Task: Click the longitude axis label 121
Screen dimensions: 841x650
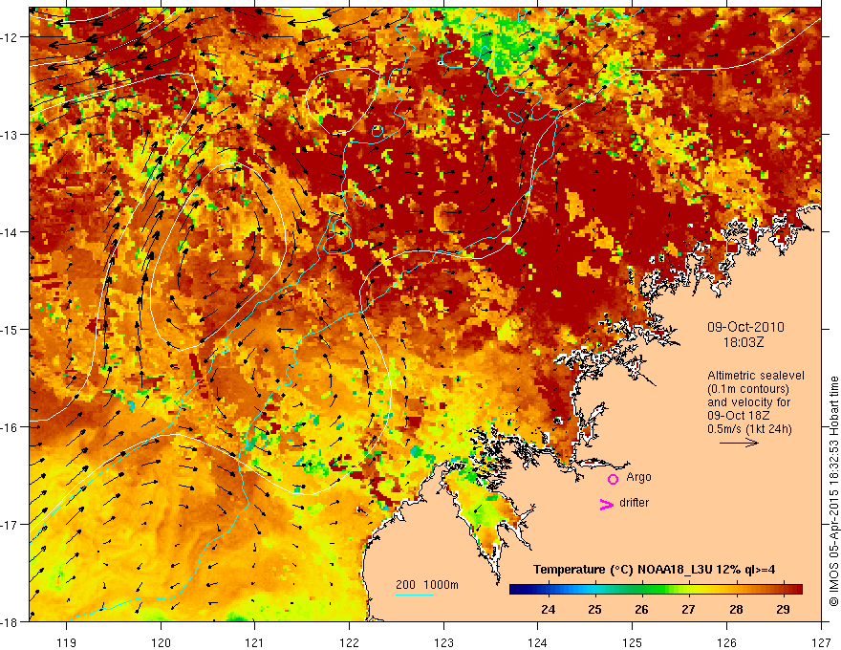Action: pos(255,642)
